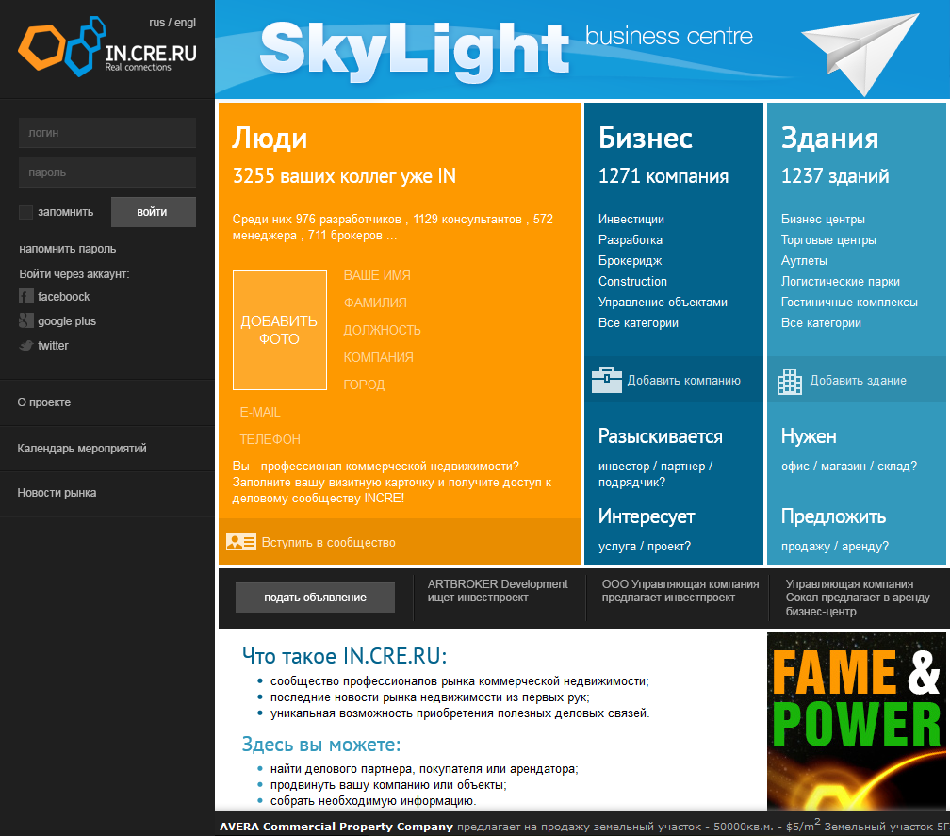Click the 'ТЕЛЕФОН' phone field
This screenshot has width=950, height=836.
(x=270, y=439)
